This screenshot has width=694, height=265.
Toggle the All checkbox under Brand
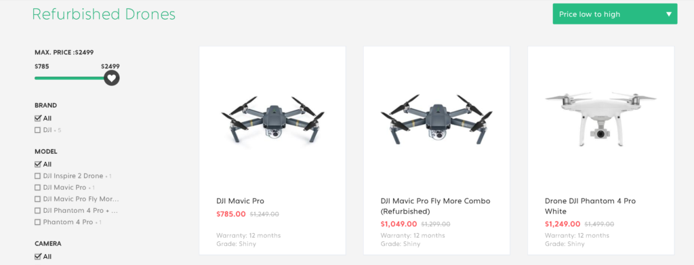coord(38,118)
